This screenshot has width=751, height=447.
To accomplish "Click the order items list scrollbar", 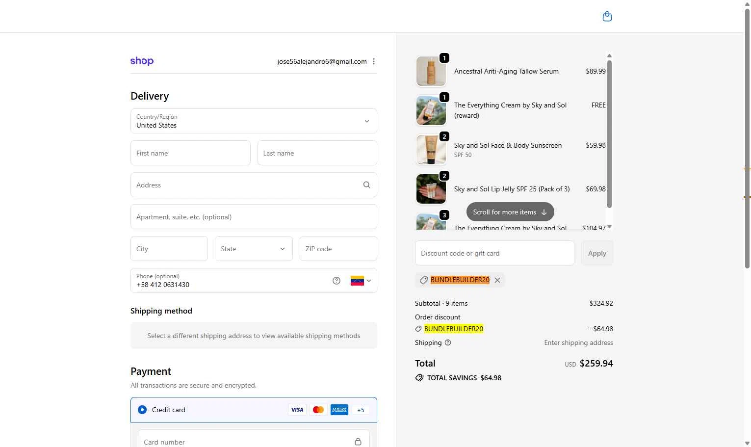I will coord(609,133).
